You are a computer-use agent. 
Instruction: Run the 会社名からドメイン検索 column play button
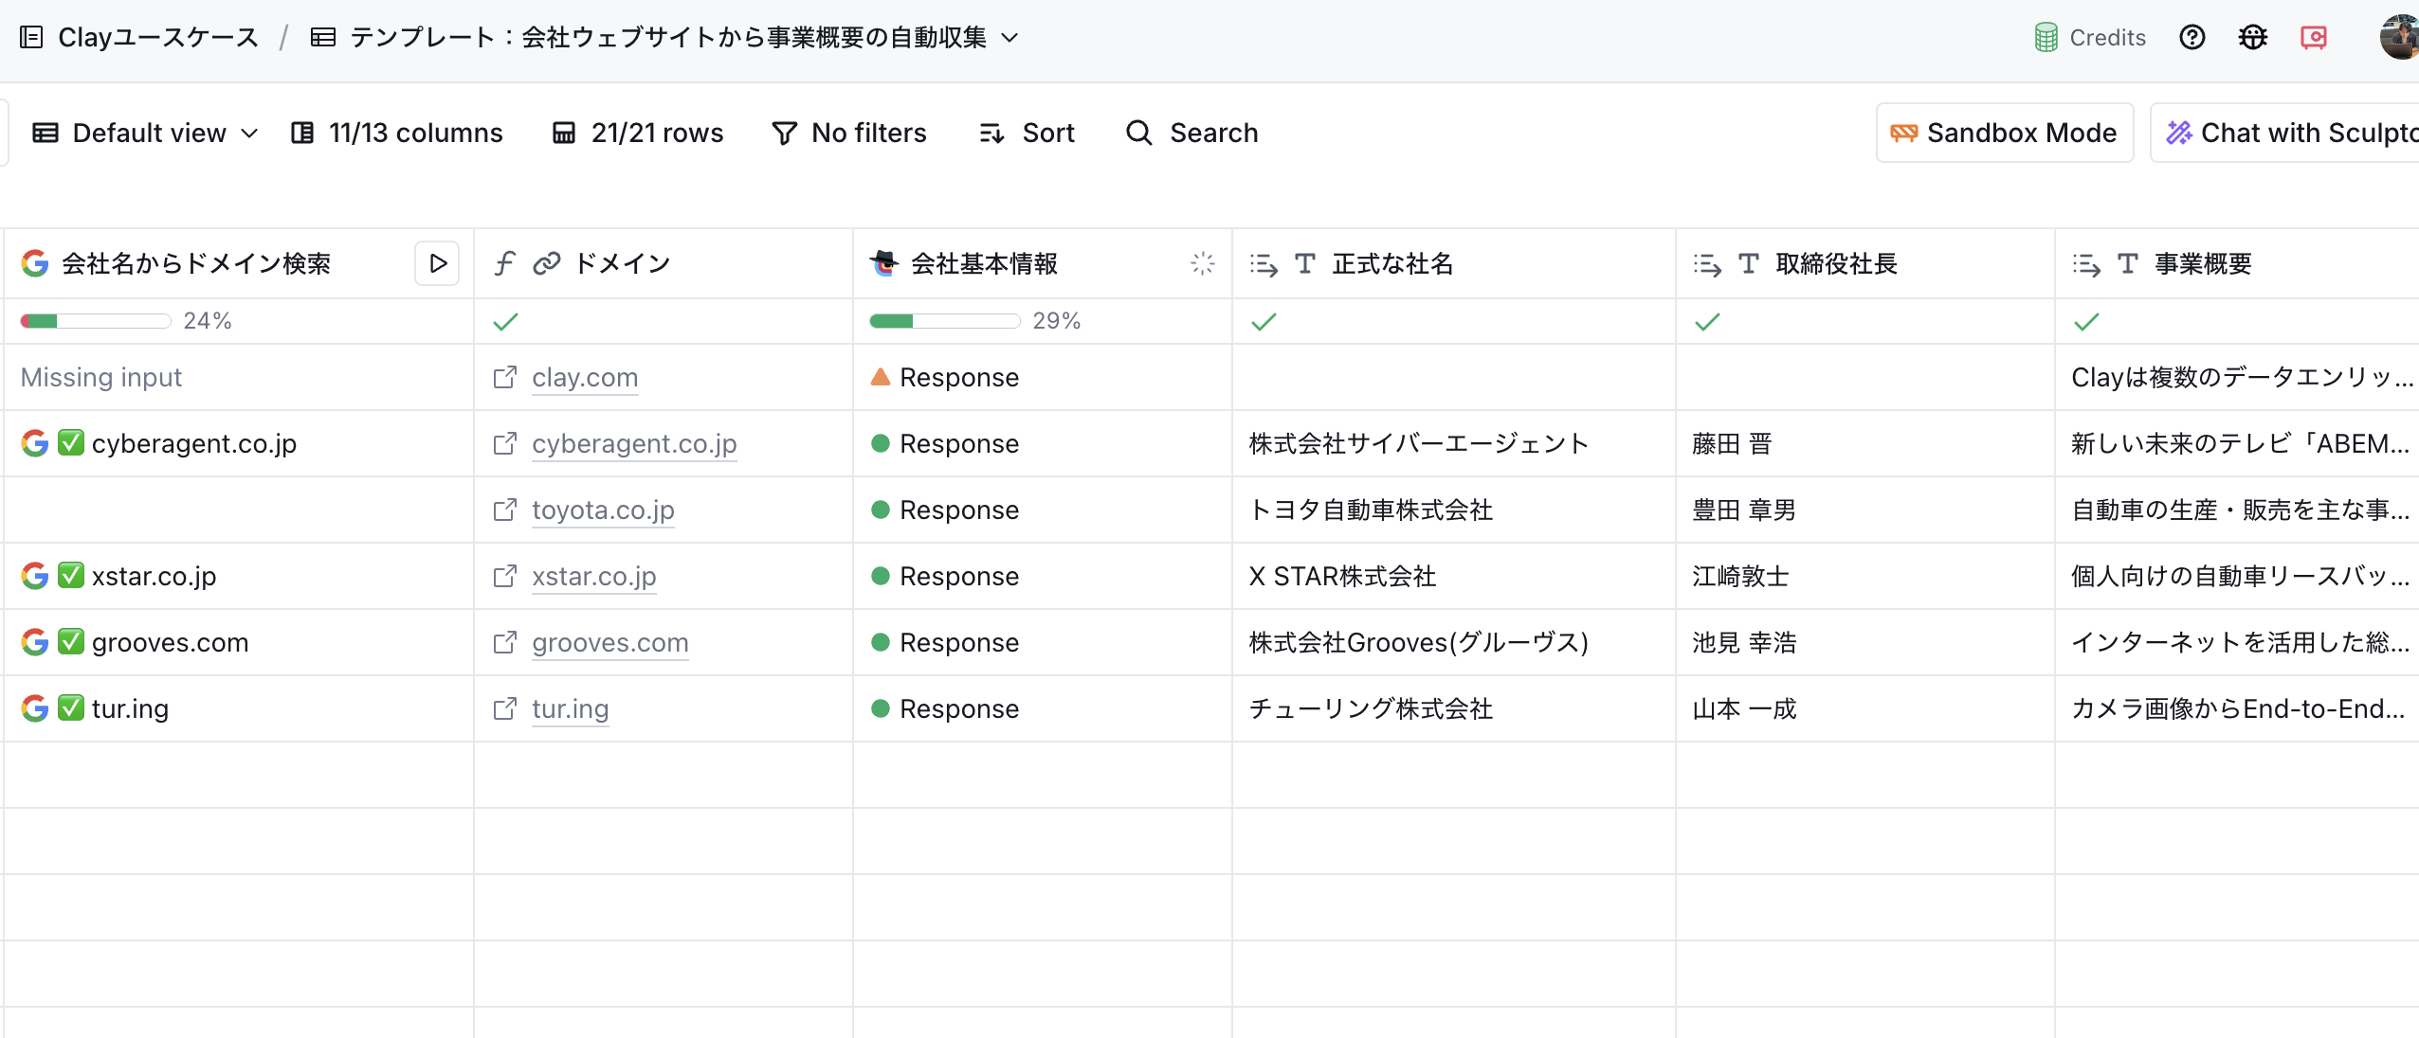[437, 263]
